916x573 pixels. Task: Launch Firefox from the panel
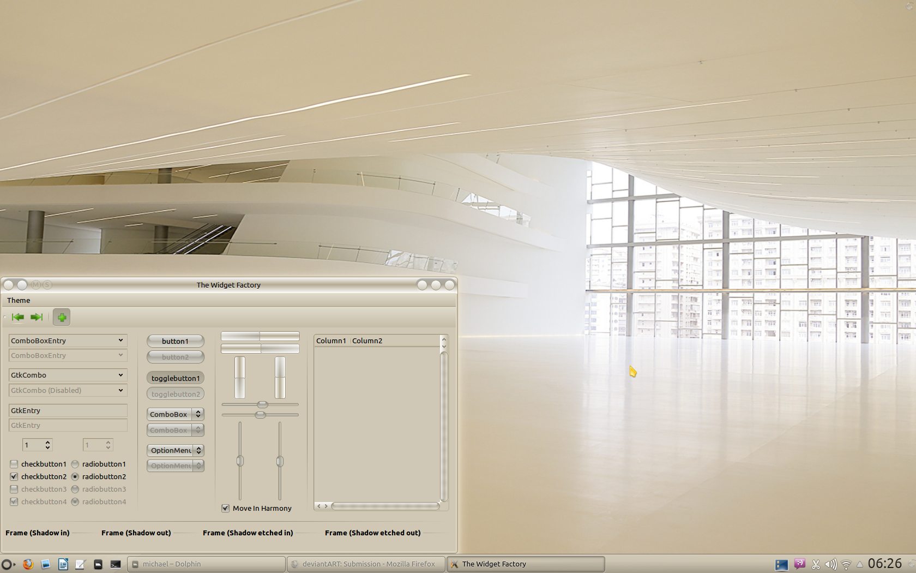[x=28, y=564]
